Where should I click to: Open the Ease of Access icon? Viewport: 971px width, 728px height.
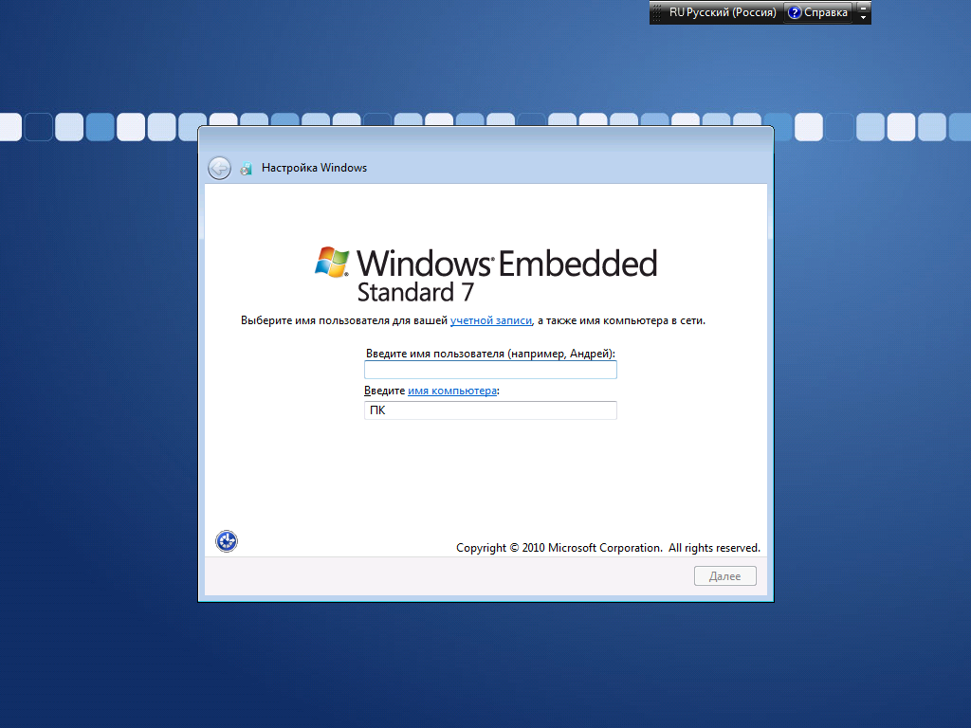[227, 541]
